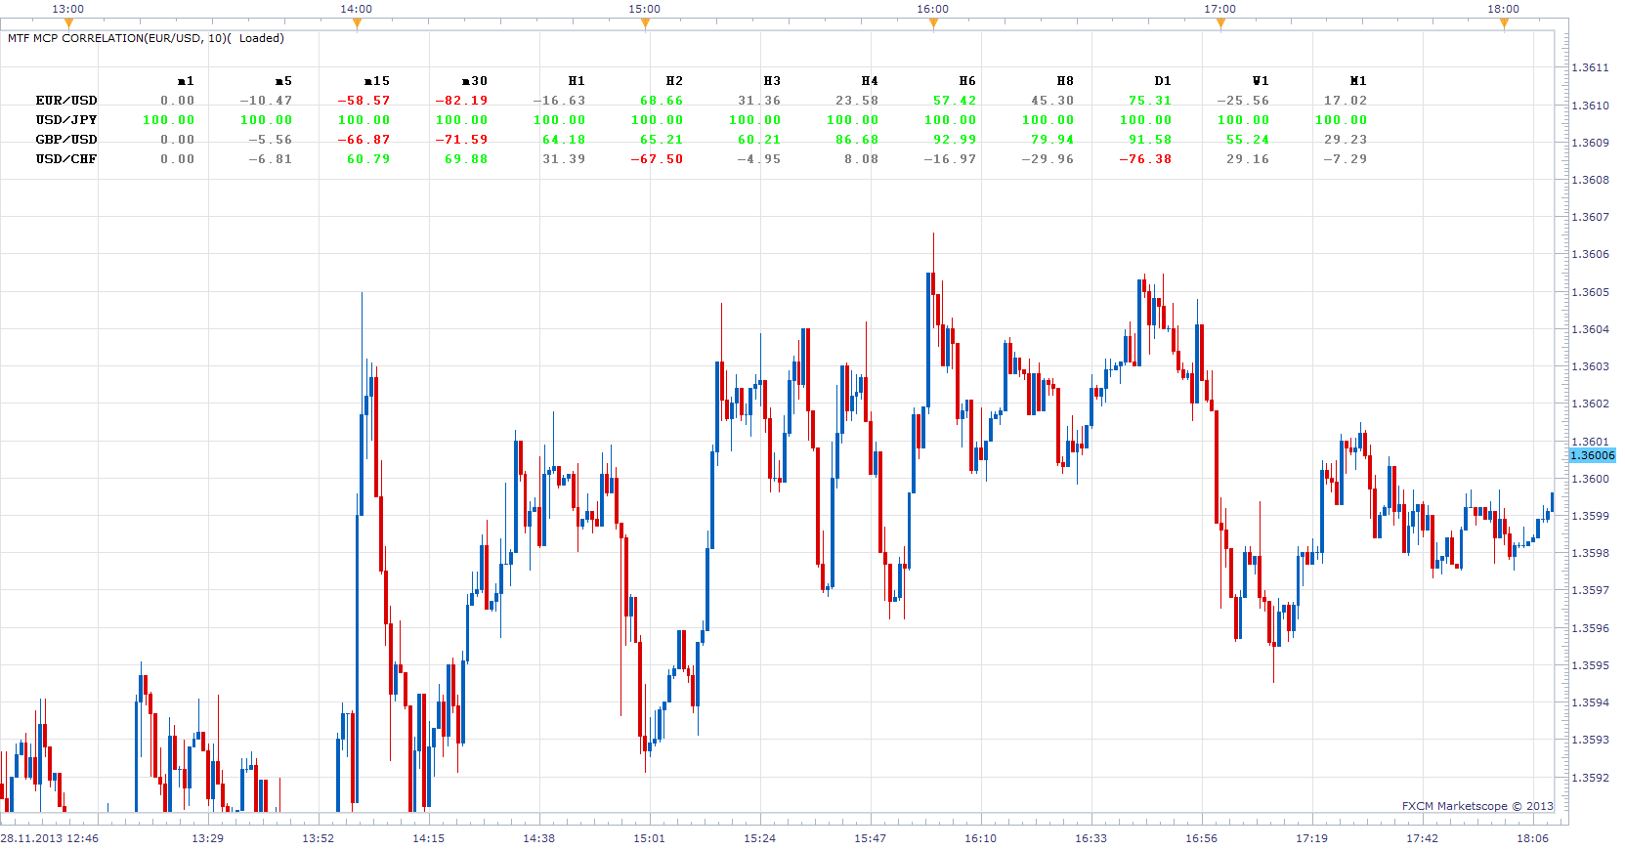Click the green value 92.99

pos(955,140)
